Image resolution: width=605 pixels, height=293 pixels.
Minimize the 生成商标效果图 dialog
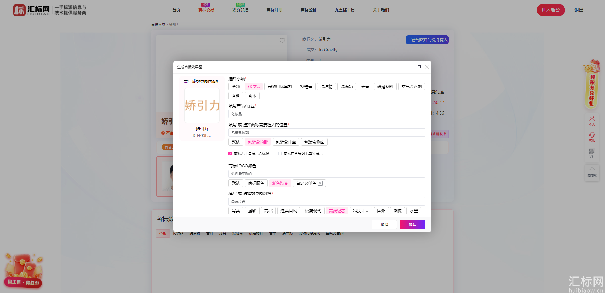[x=412, y=67]
